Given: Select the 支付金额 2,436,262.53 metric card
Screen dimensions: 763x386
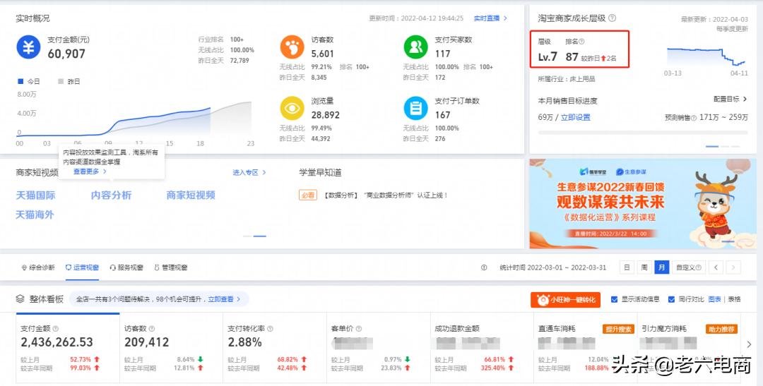Looking at the screenshot, I should pyautogui.click(x=68, y=348).
